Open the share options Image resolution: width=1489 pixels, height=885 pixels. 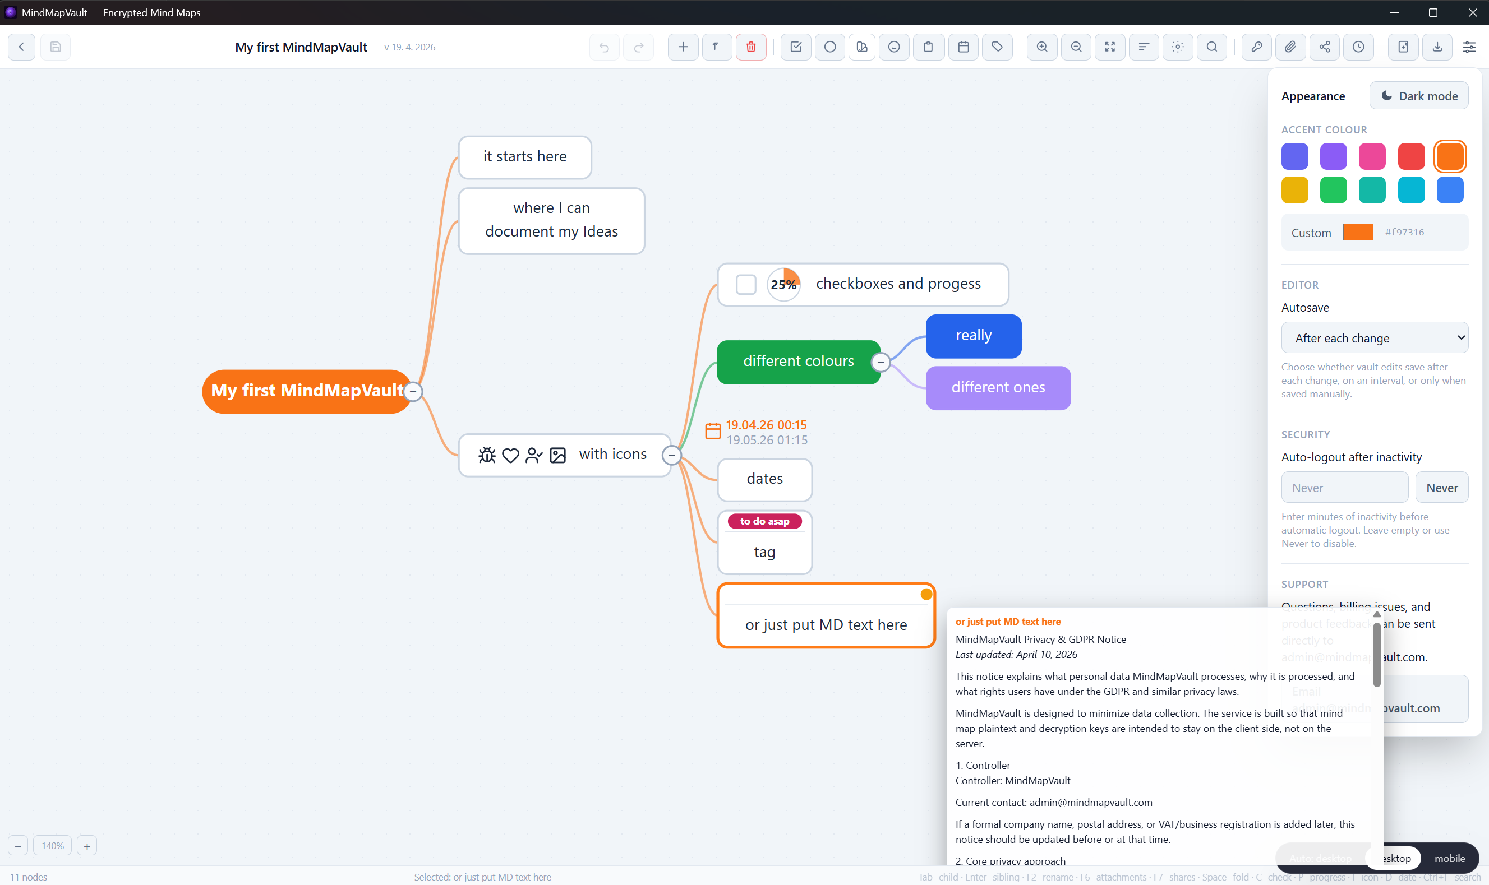point(1324,47)
